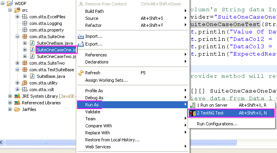277x153 pixels.
Task: Click the JarFiles folder icon
Action: pyautogui.click(x=17, y=109)
